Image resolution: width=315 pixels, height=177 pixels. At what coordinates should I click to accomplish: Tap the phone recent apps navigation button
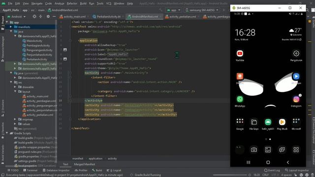[x=248, y=162]
